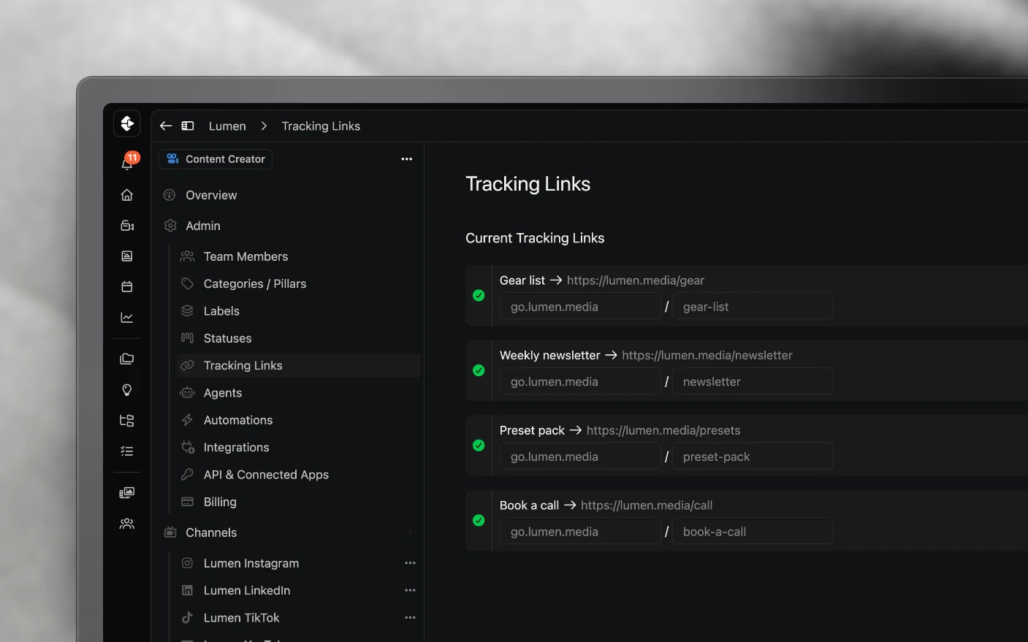This screenshot has width=1028, height=642.
Task: Open Overview in the sidebar
Action: click(x=211, y=195)
